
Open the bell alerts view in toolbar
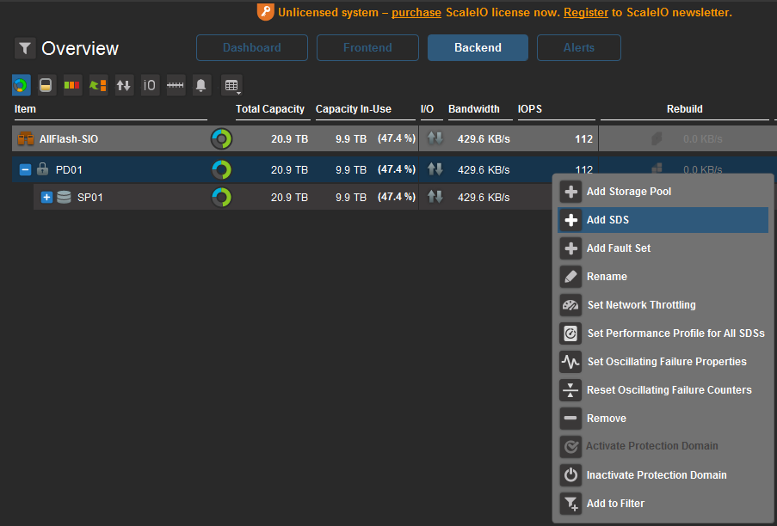pos(201,85)
